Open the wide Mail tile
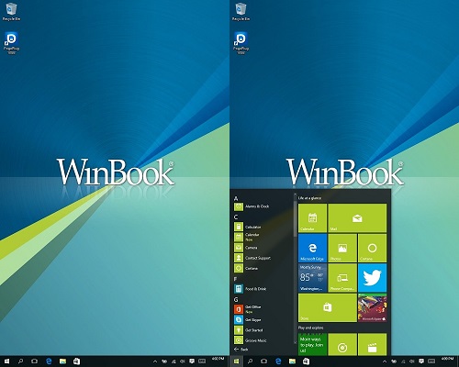This screenshot has height=367, width=459. click(x=357, y=218)
